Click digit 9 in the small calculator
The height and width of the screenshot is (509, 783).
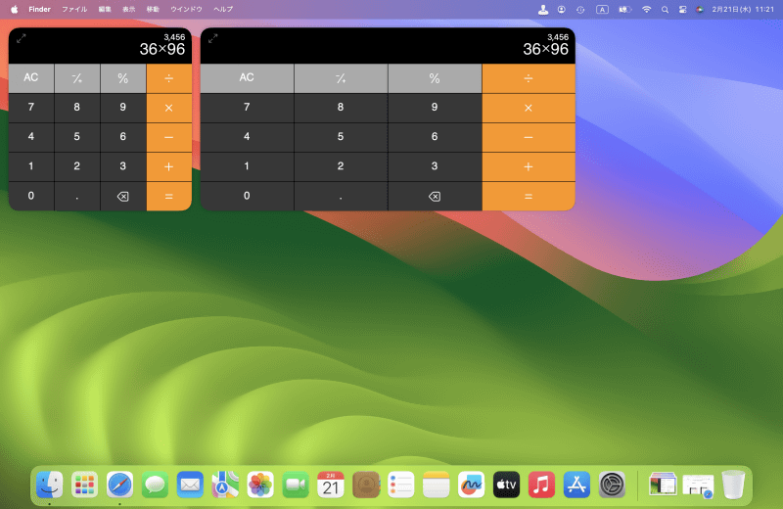pyautogui.click(x=123, y=108)
